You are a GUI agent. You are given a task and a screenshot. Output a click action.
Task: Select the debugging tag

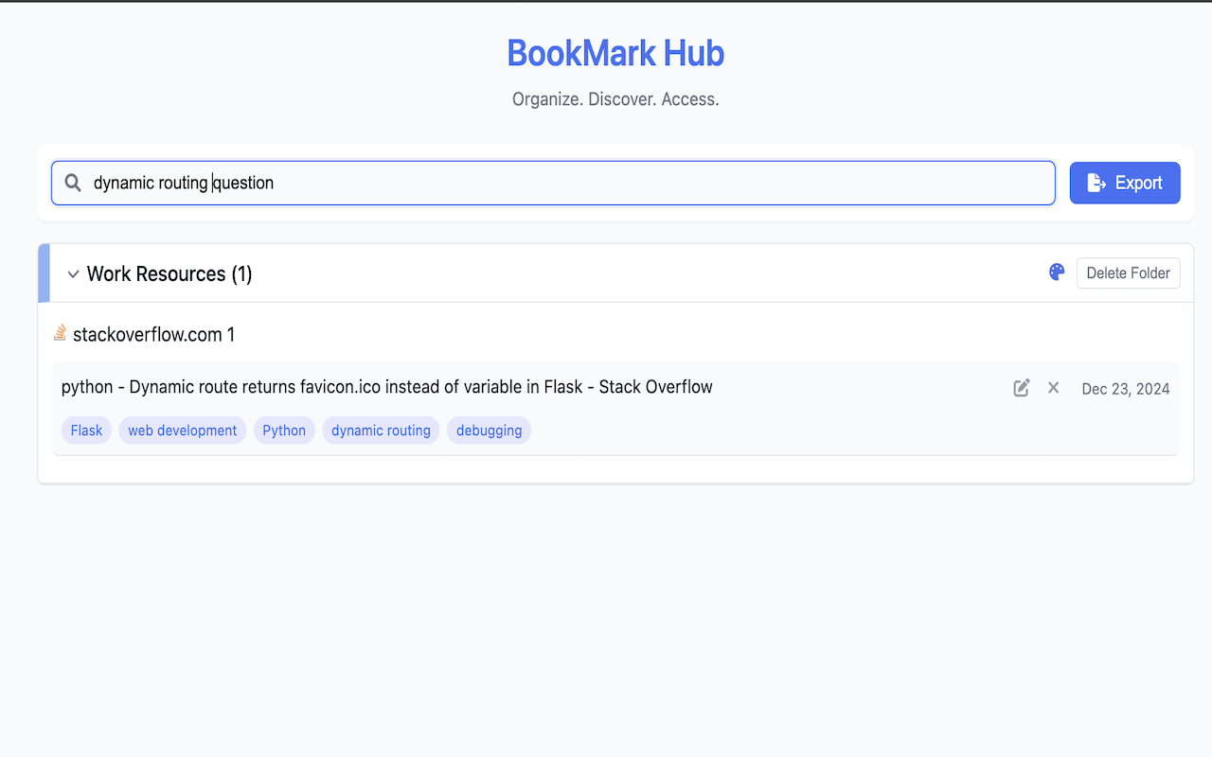(x=489, y=430)
